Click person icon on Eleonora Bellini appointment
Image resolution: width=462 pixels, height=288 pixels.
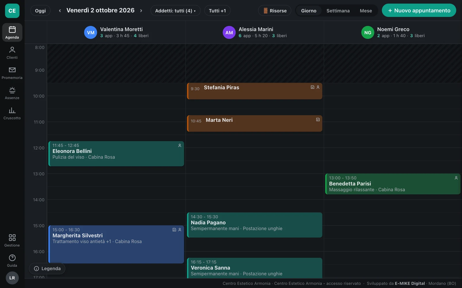pyautogui.click(x=180, y=145)
